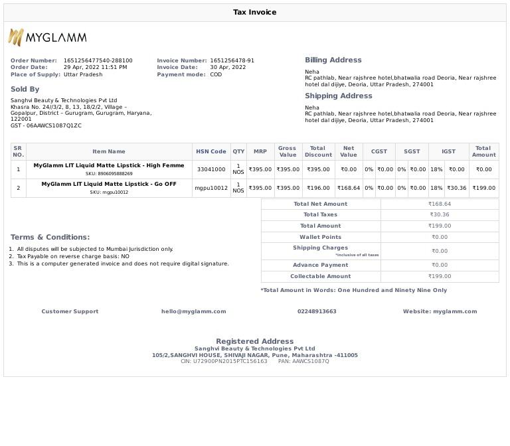
Task: Click the Net Value column header
Action: 349,151
